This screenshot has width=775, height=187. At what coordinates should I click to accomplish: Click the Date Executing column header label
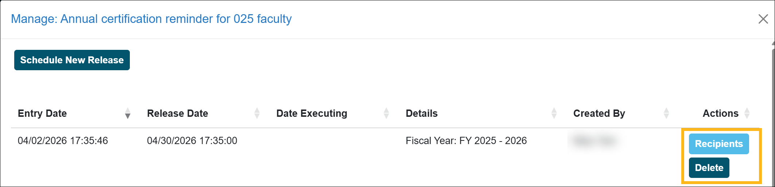(x=312, y=114)
